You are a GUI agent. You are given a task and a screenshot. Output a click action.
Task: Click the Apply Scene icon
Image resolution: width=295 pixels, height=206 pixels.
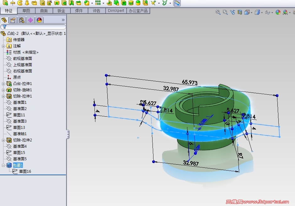coord(285,13)
